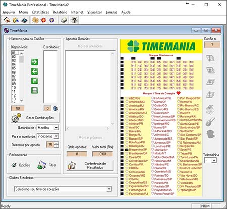Click the question mark help toolbar icon

(74, 20)
